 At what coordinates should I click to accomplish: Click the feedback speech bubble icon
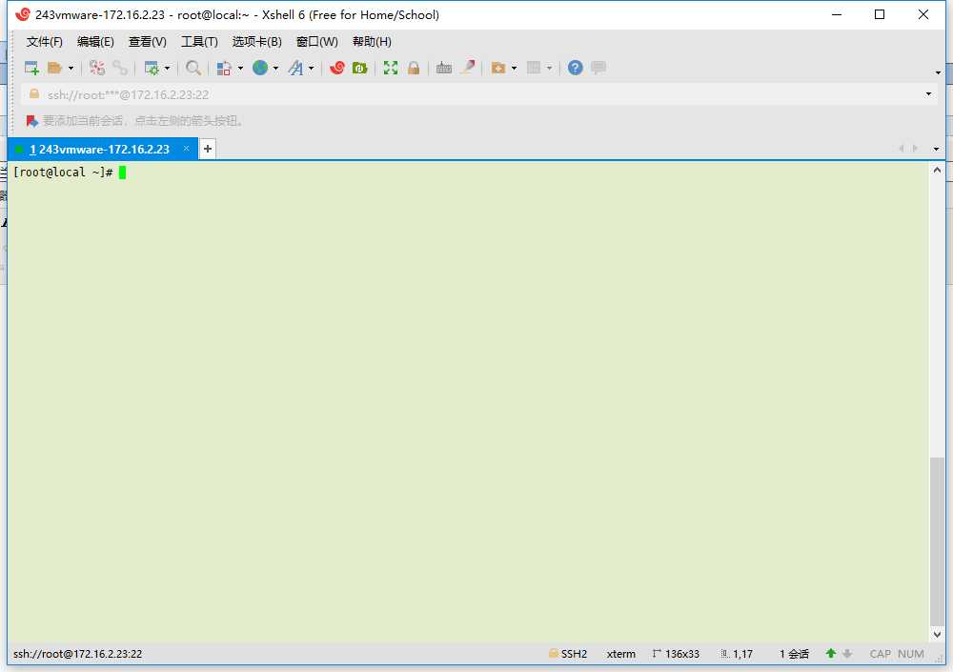click(598, 68)
